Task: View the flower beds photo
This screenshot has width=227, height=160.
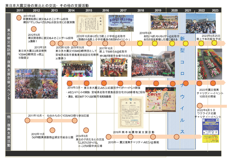Action: (209, 64)
